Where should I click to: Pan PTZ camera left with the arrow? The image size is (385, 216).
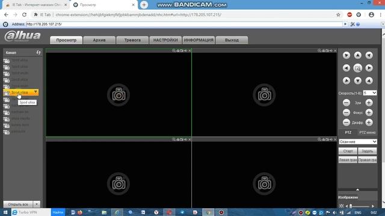pyautogui.click(x=346, y=68)
